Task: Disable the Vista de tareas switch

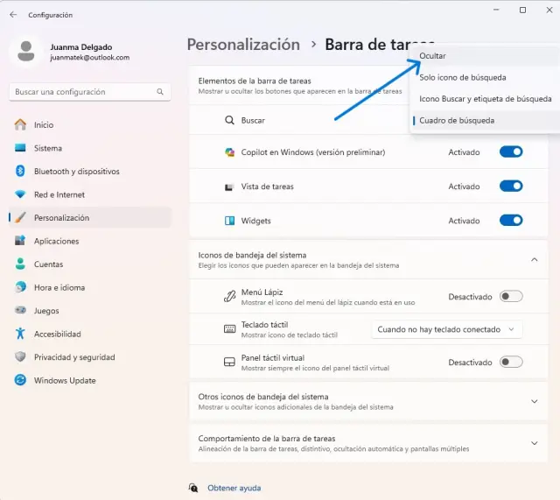Action: tap(511, 187)
